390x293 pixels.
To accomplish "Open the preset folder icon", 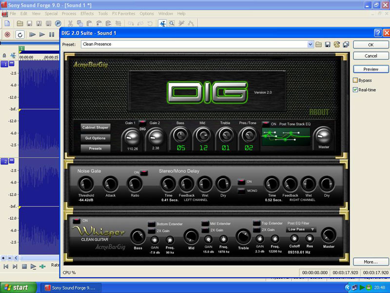I will (318, 44).
